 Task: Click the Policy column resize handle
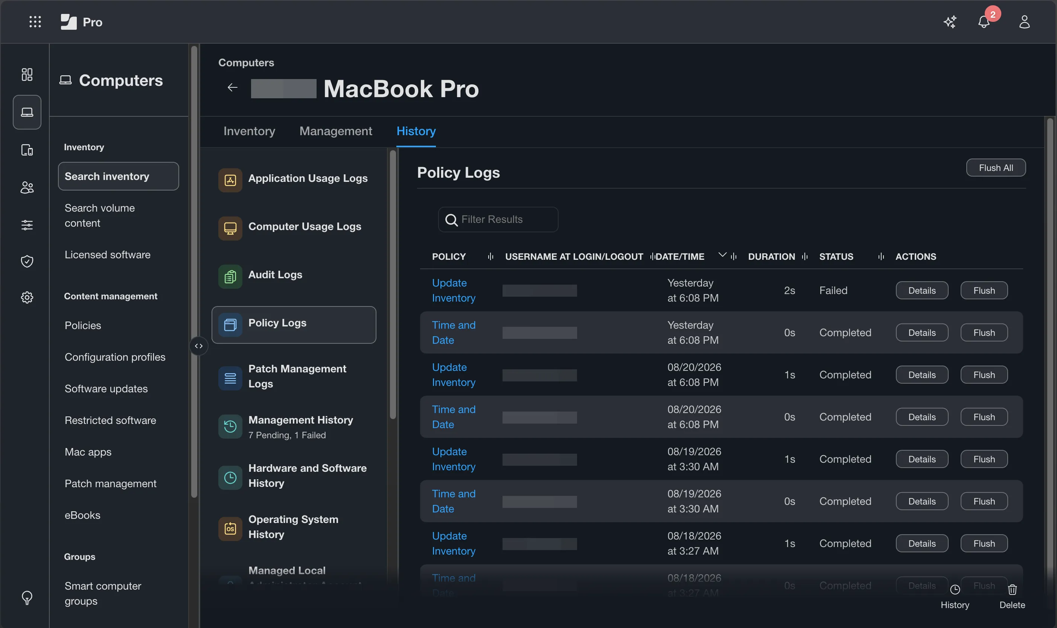click(x=490, y=256)
